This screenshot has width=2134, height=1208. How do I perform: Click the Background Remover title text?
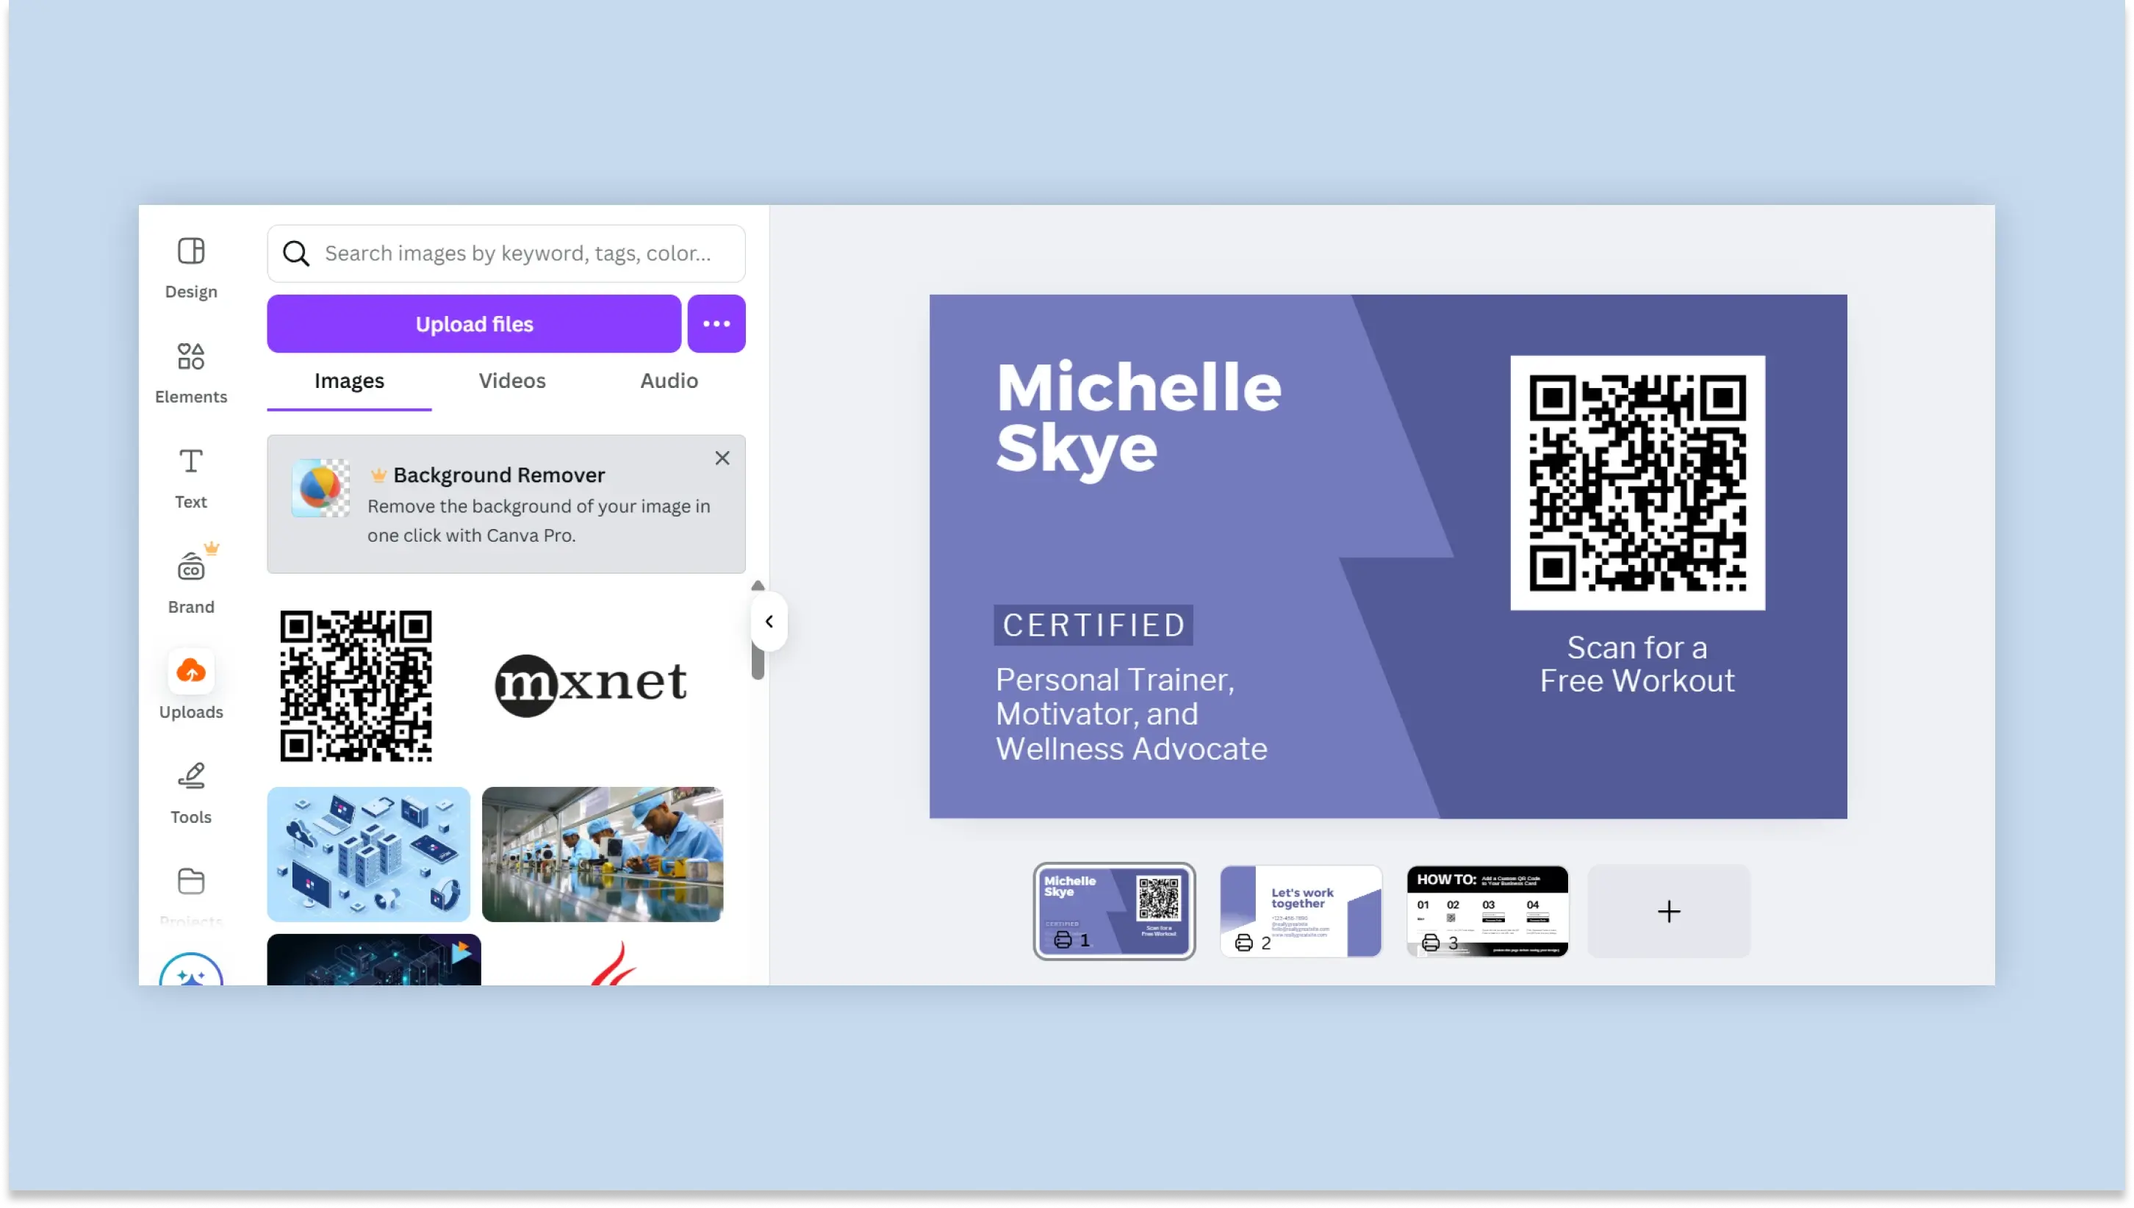tap(499, 475)
